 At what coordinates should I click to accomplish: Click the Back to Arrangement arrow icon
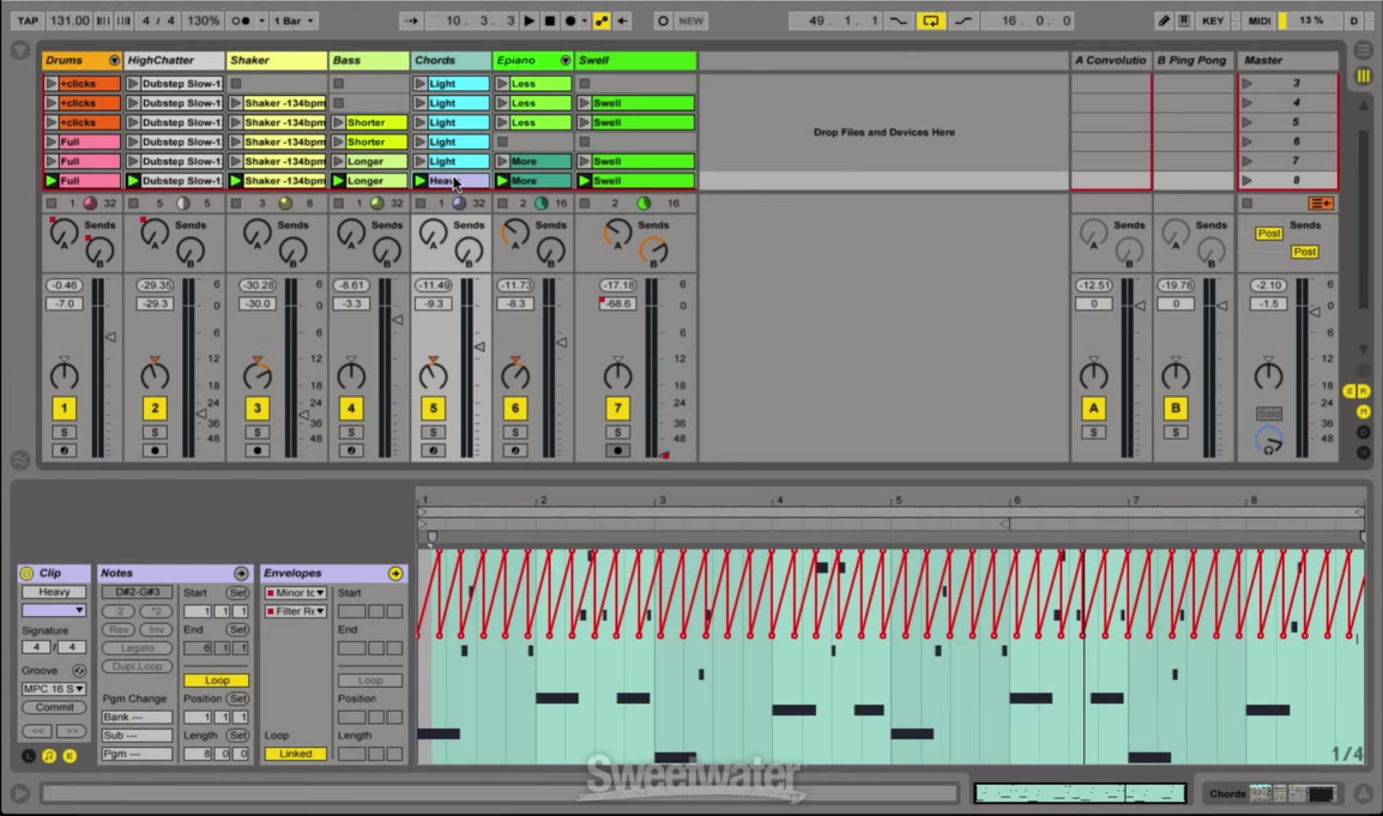pyautogui.click(x=622, y=21)
